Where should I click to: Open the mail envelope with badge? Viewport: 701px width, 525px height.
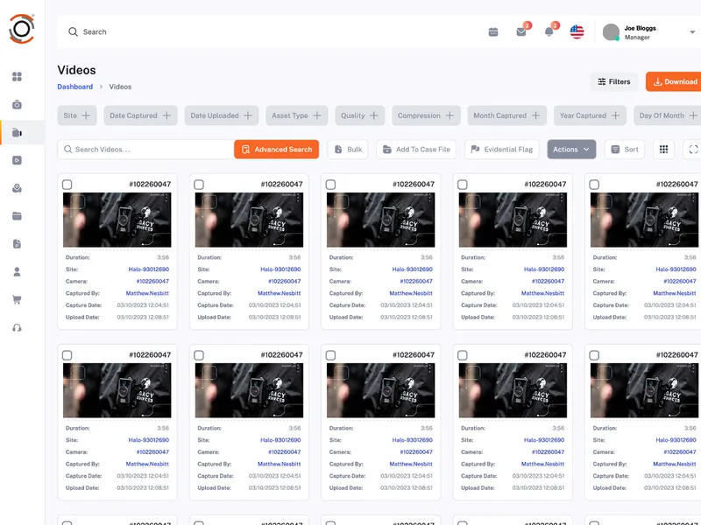(521, 31)
